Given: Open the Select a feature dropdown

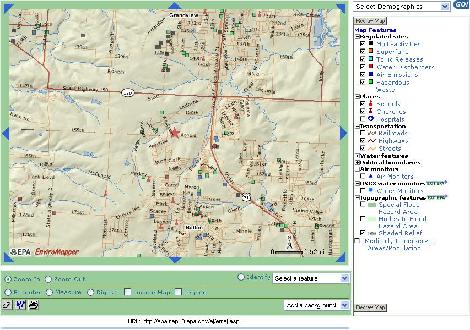Looking at the screenshot, I should point(311,278).
